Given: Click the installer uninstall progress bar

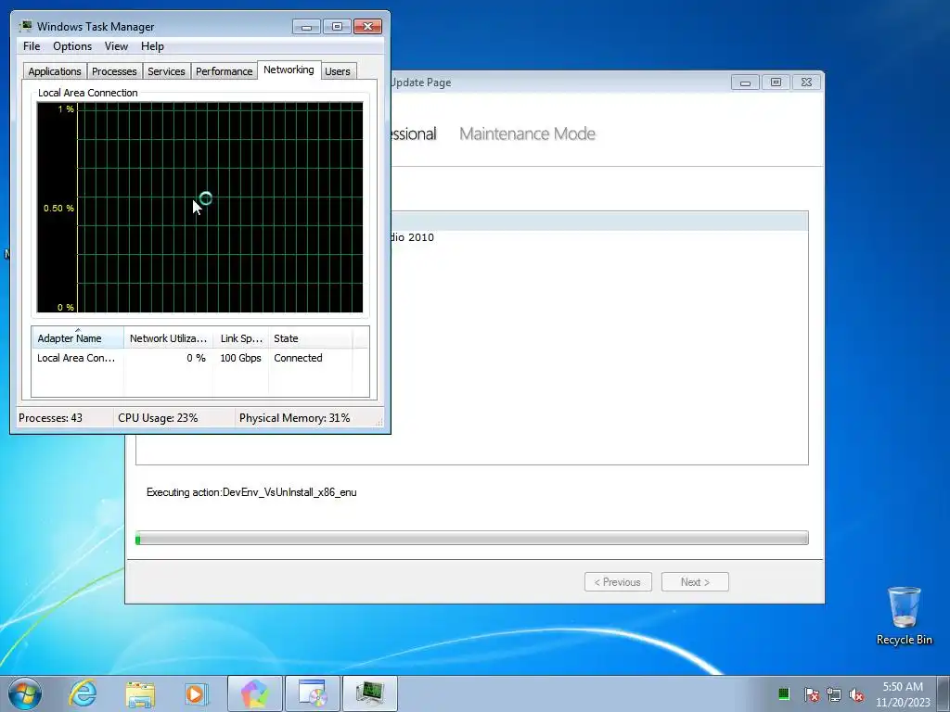Looking at the screenshot, I should coord(472,538).
